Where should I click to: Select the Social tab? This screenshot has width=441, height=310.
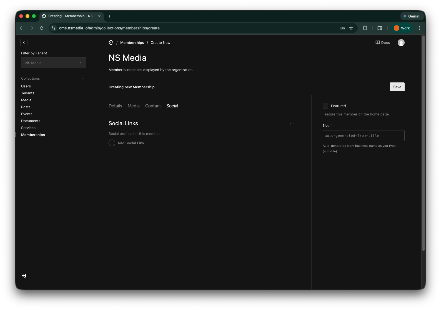click(172, 106)
